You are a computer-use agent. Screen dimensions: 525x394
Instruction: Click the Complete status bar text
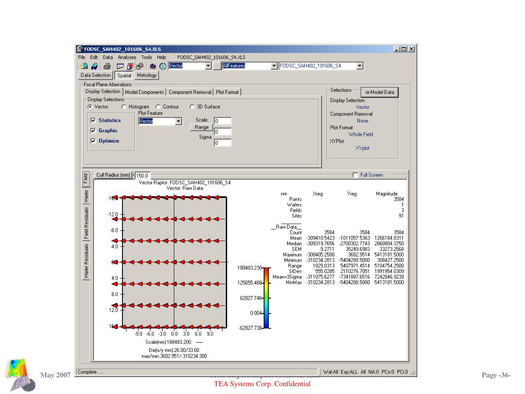click(90, 372)
